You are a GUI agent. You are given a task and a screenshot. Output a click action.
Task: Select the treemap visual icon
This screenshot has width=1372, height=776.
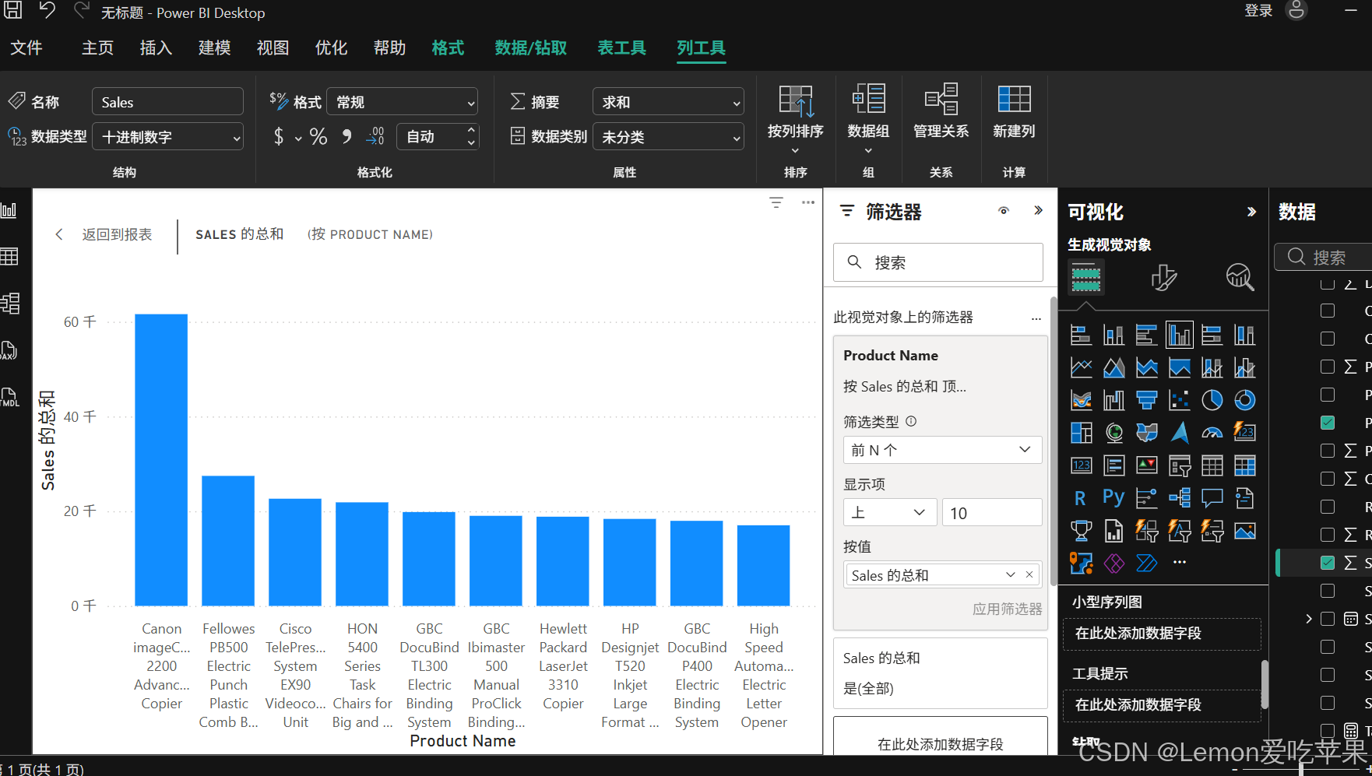(x=1081, y=433)
